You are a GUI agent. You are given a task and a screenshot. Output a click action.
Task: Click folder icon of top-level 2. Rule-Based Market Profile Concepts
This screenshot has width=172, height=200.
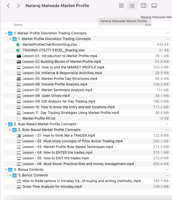(10, 124)
